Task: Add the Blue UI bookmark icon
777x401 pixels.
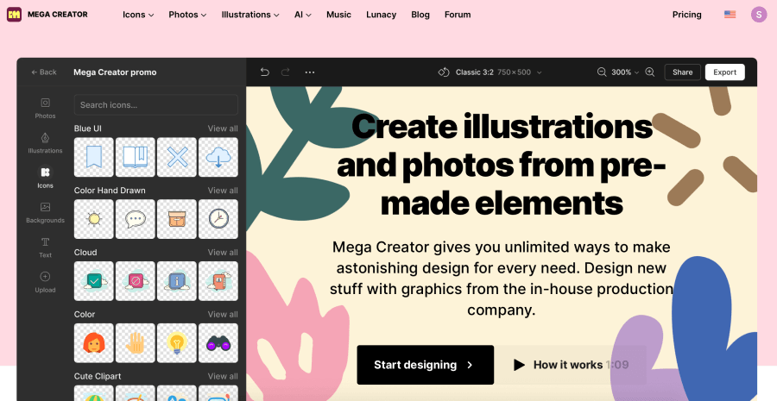Action: tap(93, 157)
